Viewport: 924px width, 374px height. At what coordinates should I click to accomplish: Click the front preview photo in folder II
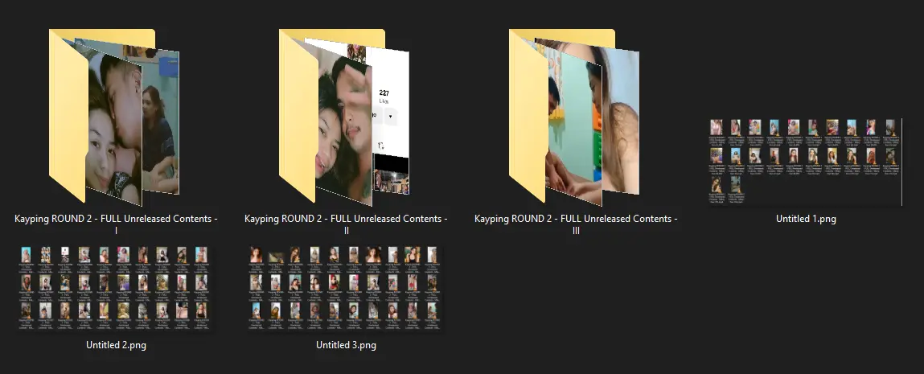click(343, 129)
